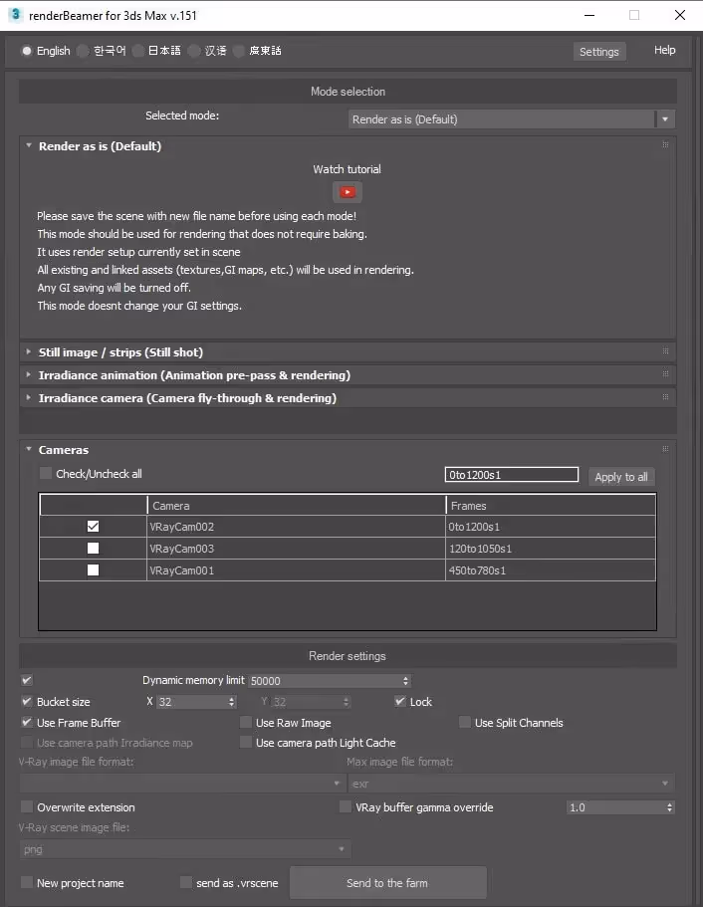Collapse the Render as is (Default) section
The width and height of the screenshot is (703, 907).
[x=28, y=145]
